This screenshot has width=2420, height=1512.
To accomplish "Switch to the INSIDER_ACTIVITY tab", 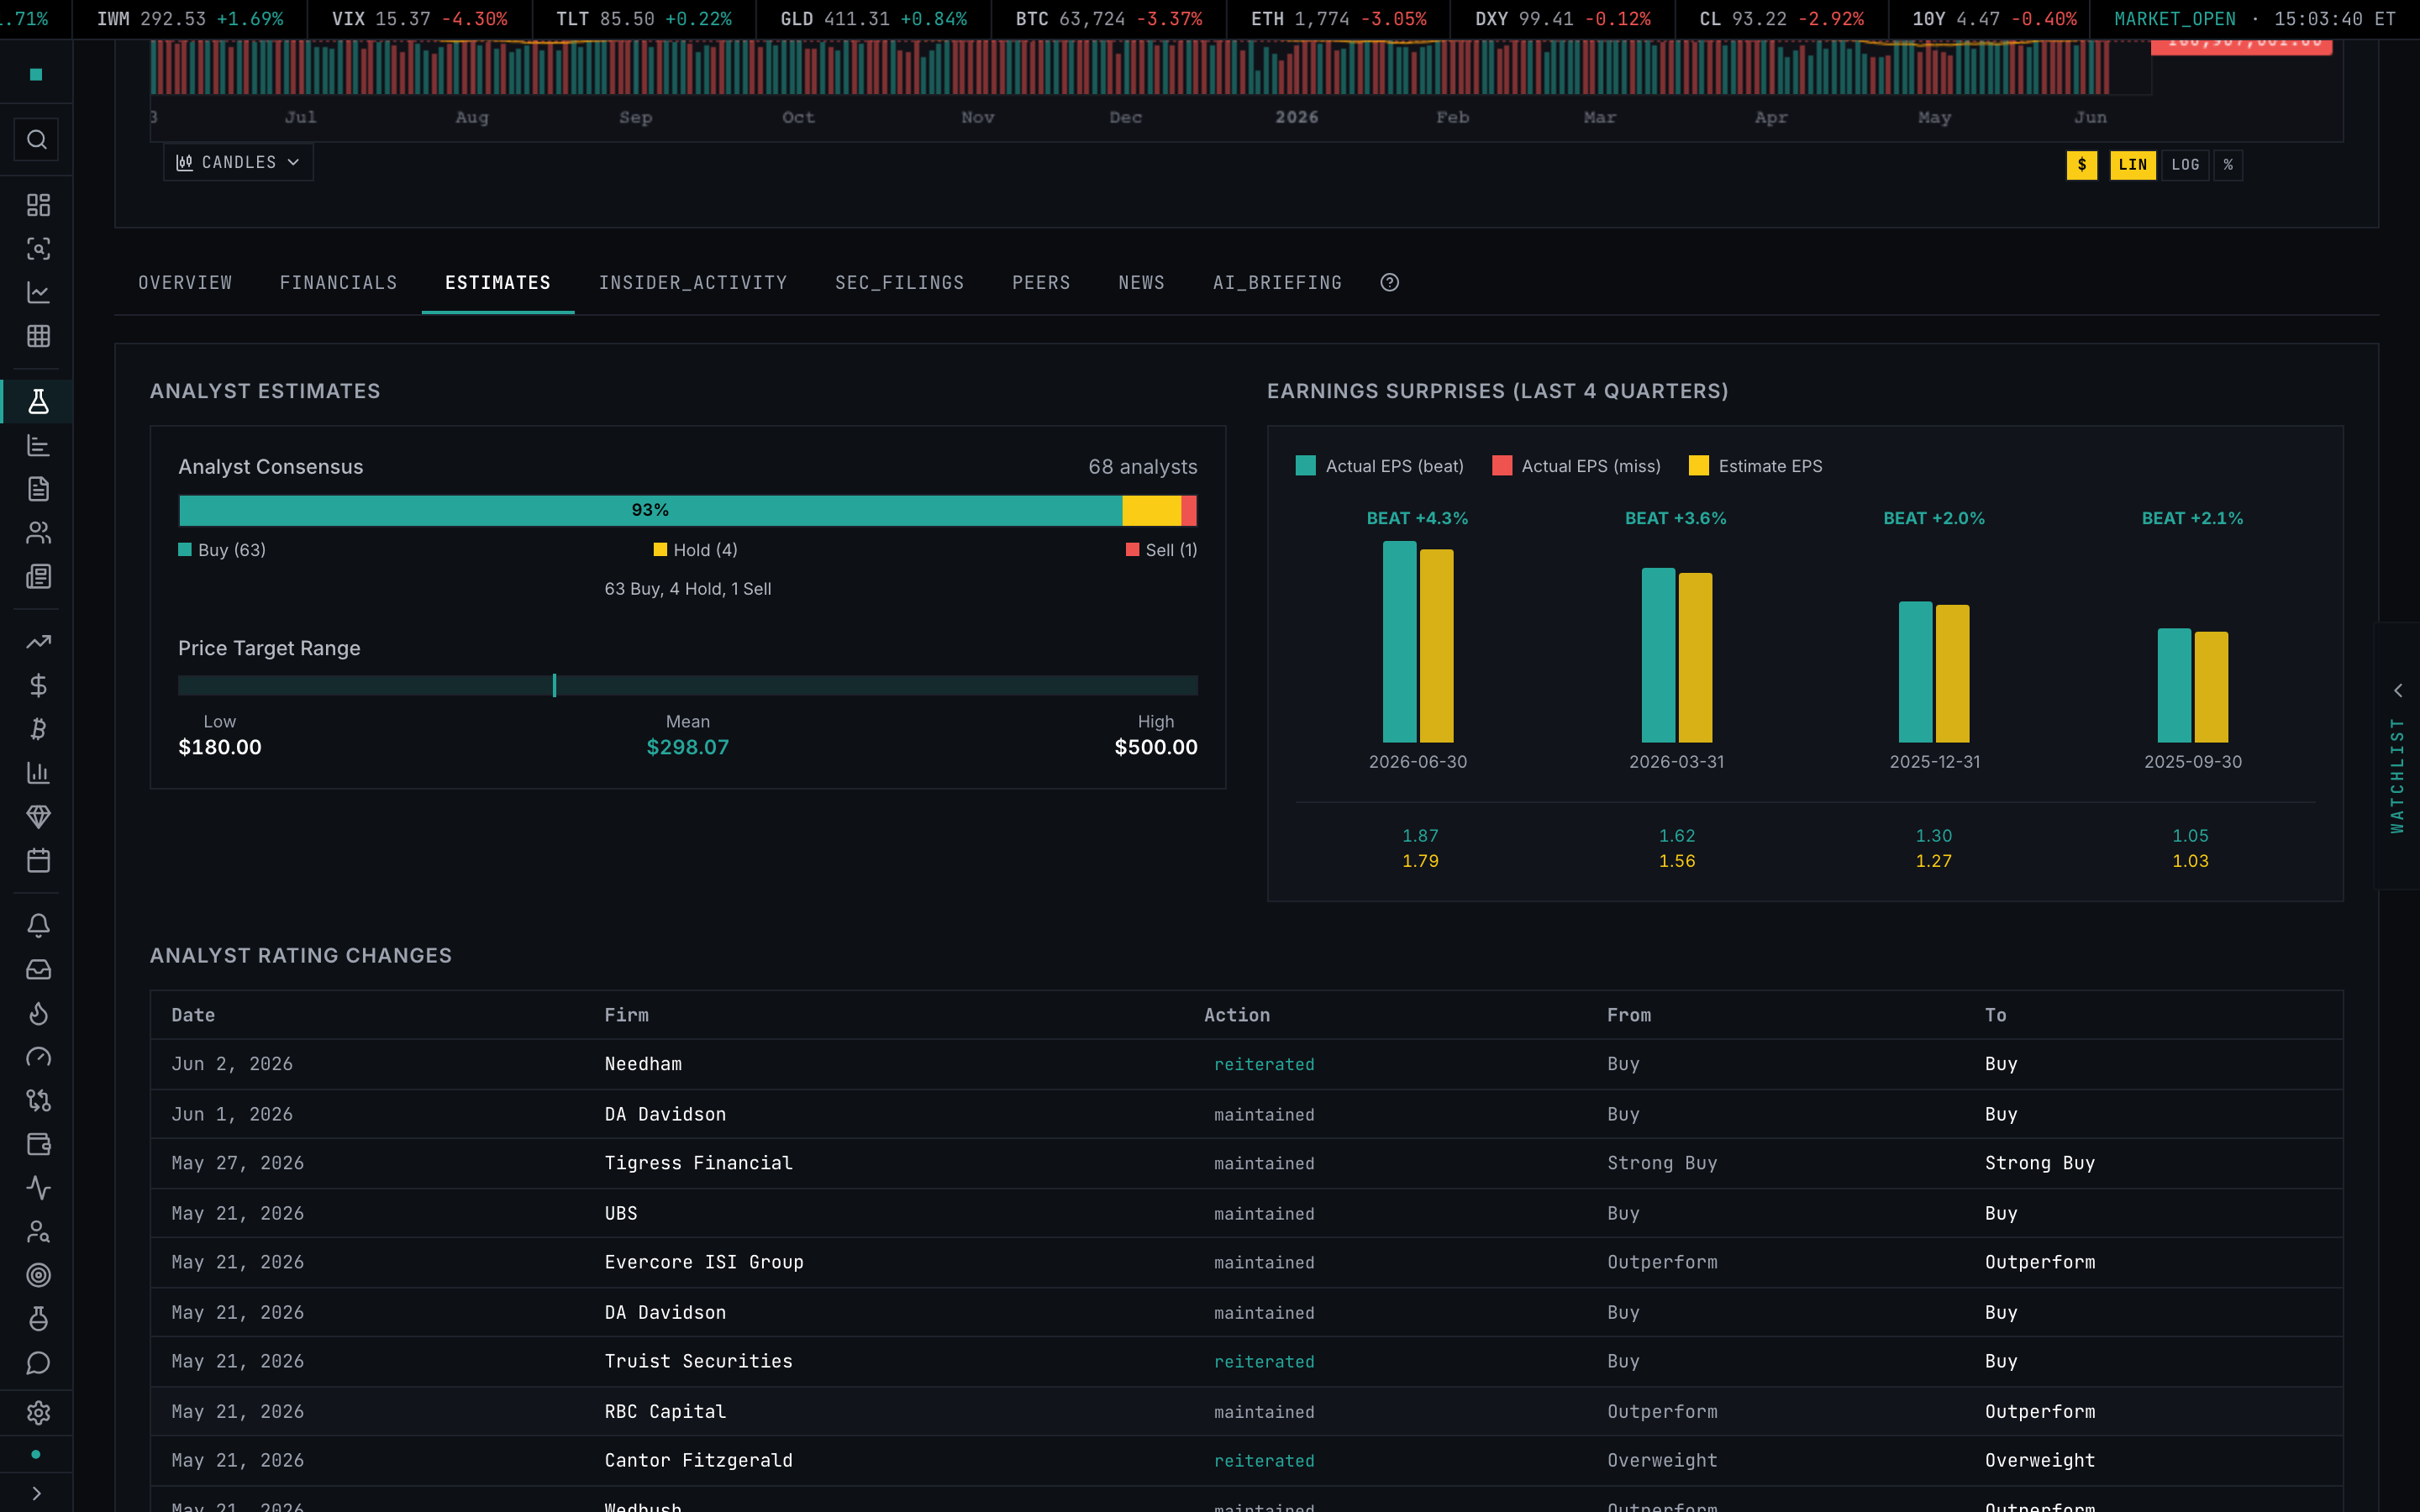I will [x=693, y=283].
